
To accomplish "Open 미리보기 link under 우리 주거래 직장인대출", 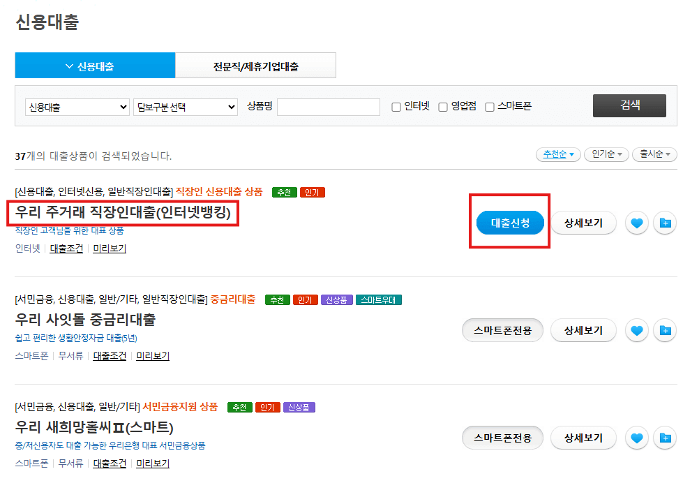I will (x=110, y=248).
